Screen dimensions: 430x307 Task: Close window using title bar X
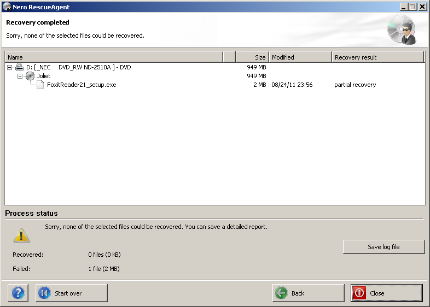(422, 7)
